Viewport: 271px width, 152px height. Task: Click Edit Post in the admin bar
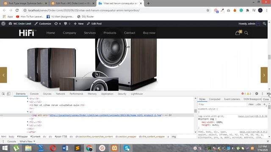coord(94,24)
